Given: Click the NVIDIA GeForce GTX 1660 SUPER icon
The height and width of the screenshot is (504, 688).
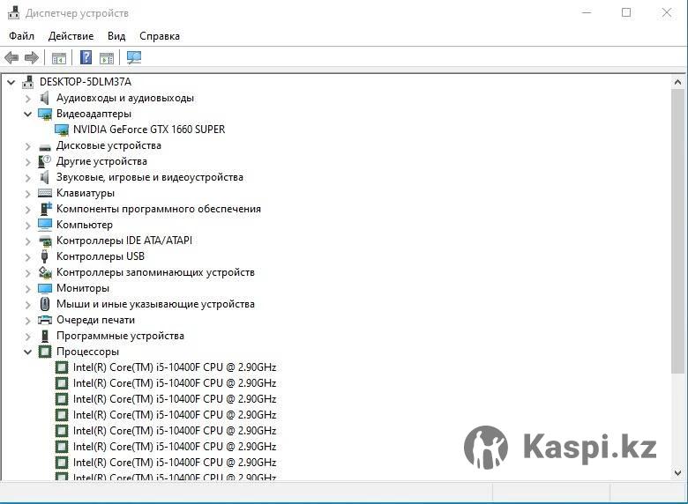Looking at the screenshot, I should pos(62,130).
